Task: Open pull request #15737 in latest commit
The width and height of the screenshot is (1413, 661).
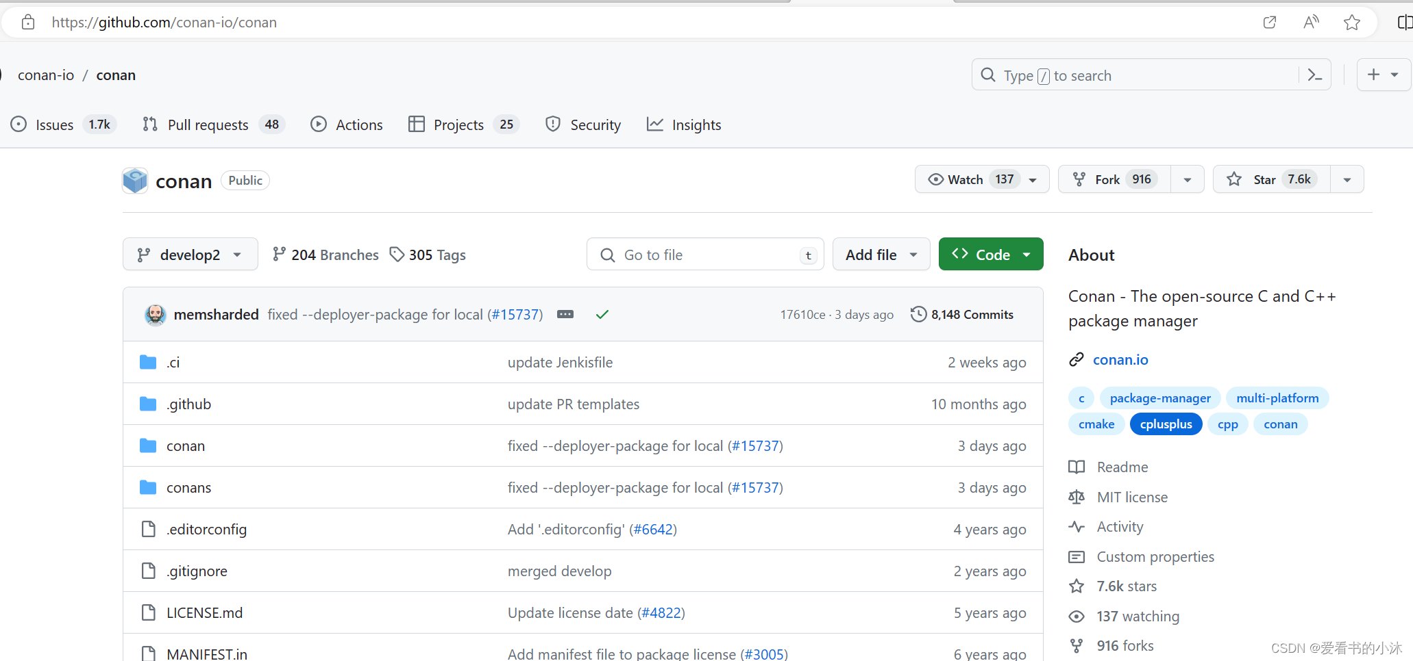Action: (x=515, y=314)
